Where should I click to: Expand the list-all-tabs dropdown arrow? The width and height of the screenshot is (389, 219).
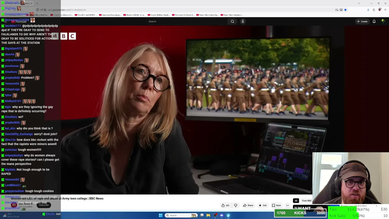(359, 3)
